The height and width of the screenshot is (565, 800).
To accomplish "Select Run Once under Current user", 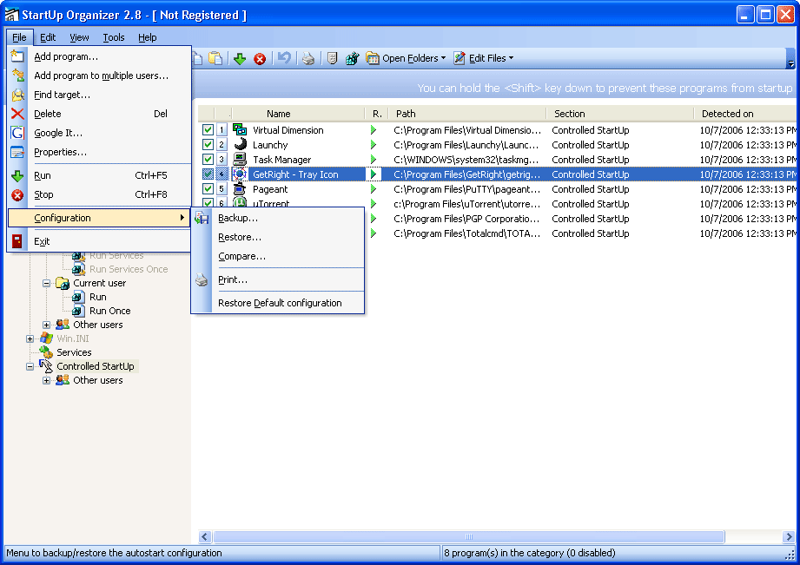I will point(109,311).
